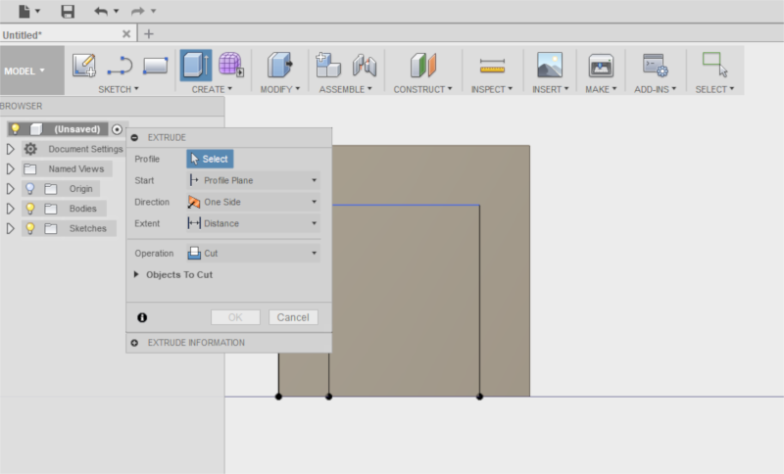Select the sketch Rectangle tool icon

[x=155, y=66]
